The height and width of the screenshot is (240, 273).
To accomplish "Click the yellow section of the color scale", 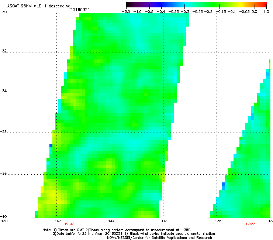I will (x=241, y=5).
